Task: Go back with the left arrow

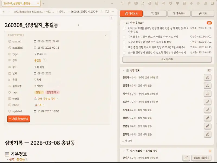Action: (x=4, y=12)
